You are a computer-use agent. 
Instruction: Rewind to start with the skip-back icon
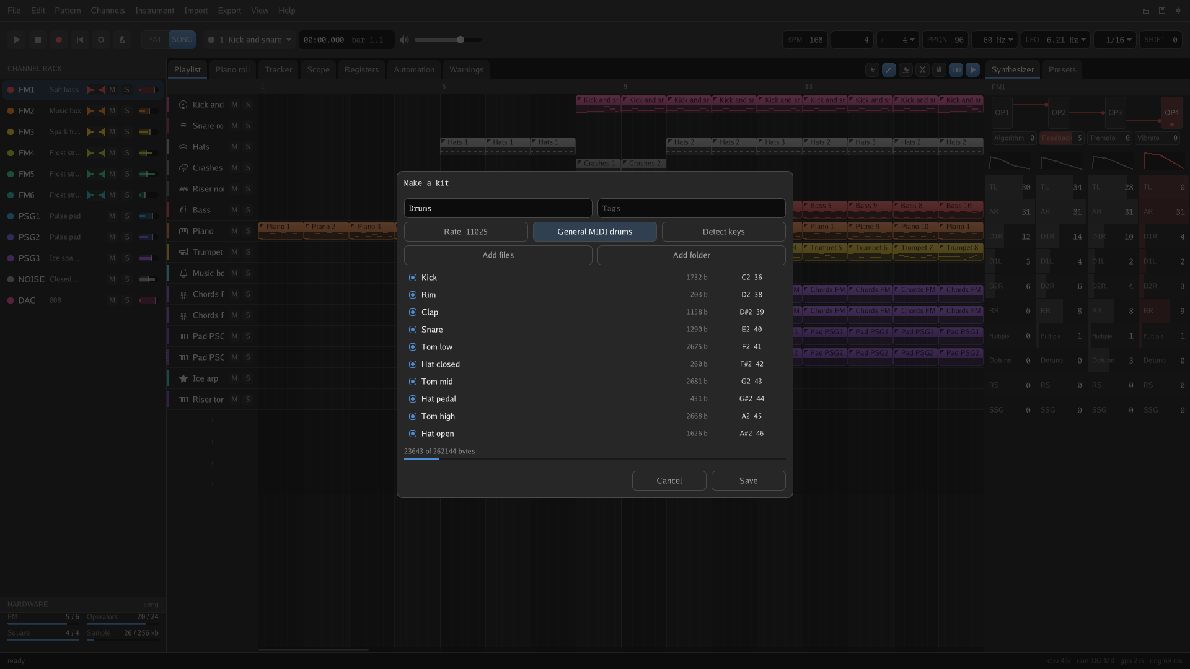[80, 40]
